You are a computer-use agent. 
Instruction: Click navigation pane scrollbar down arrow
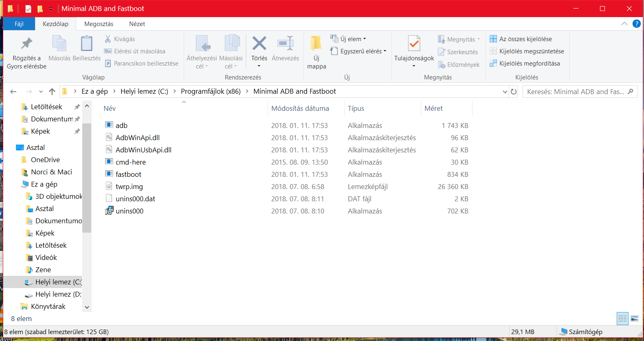(x=87, y=307)
